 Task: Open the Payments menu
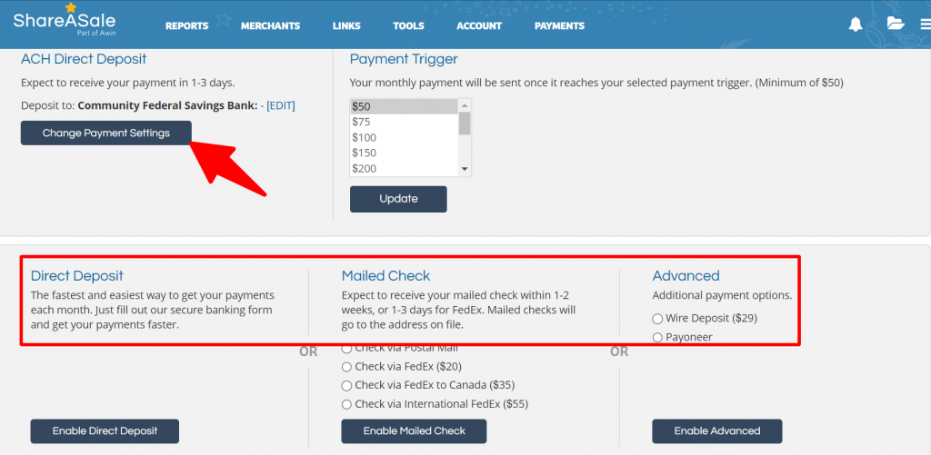(559, 26)
